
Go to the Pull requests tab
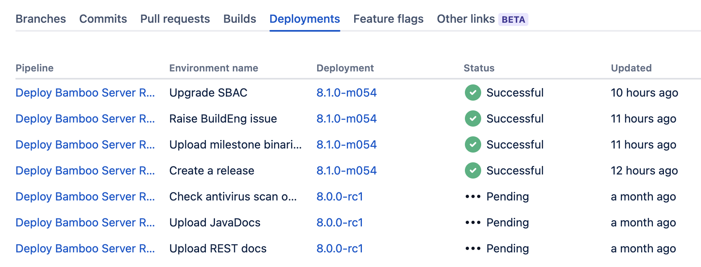pyautogui.click(x=175, y=19)
